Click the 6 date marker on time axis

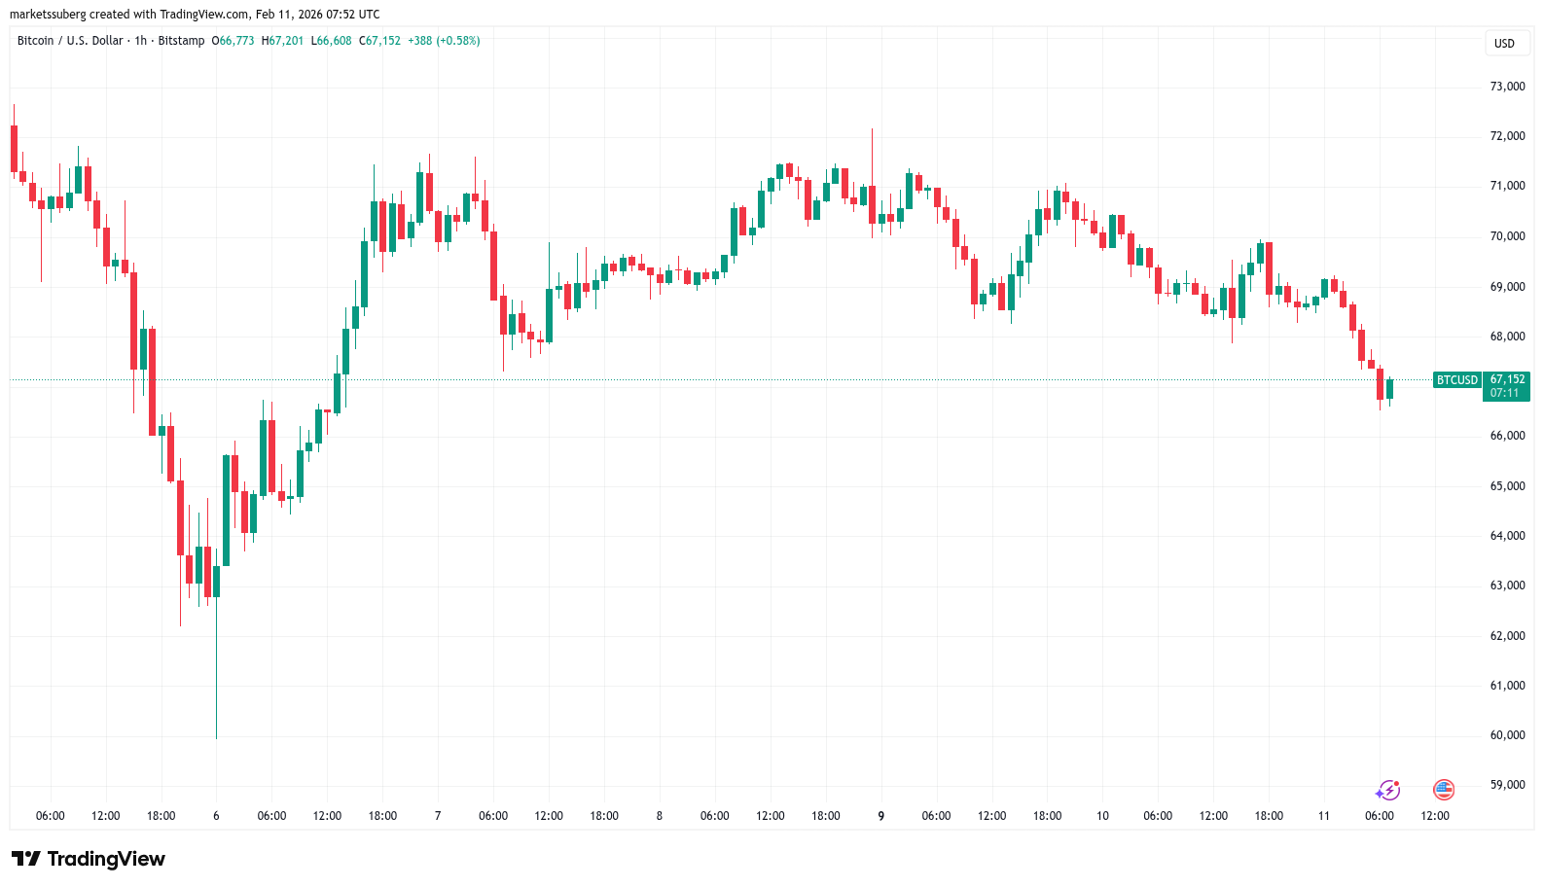click(216, 816)
